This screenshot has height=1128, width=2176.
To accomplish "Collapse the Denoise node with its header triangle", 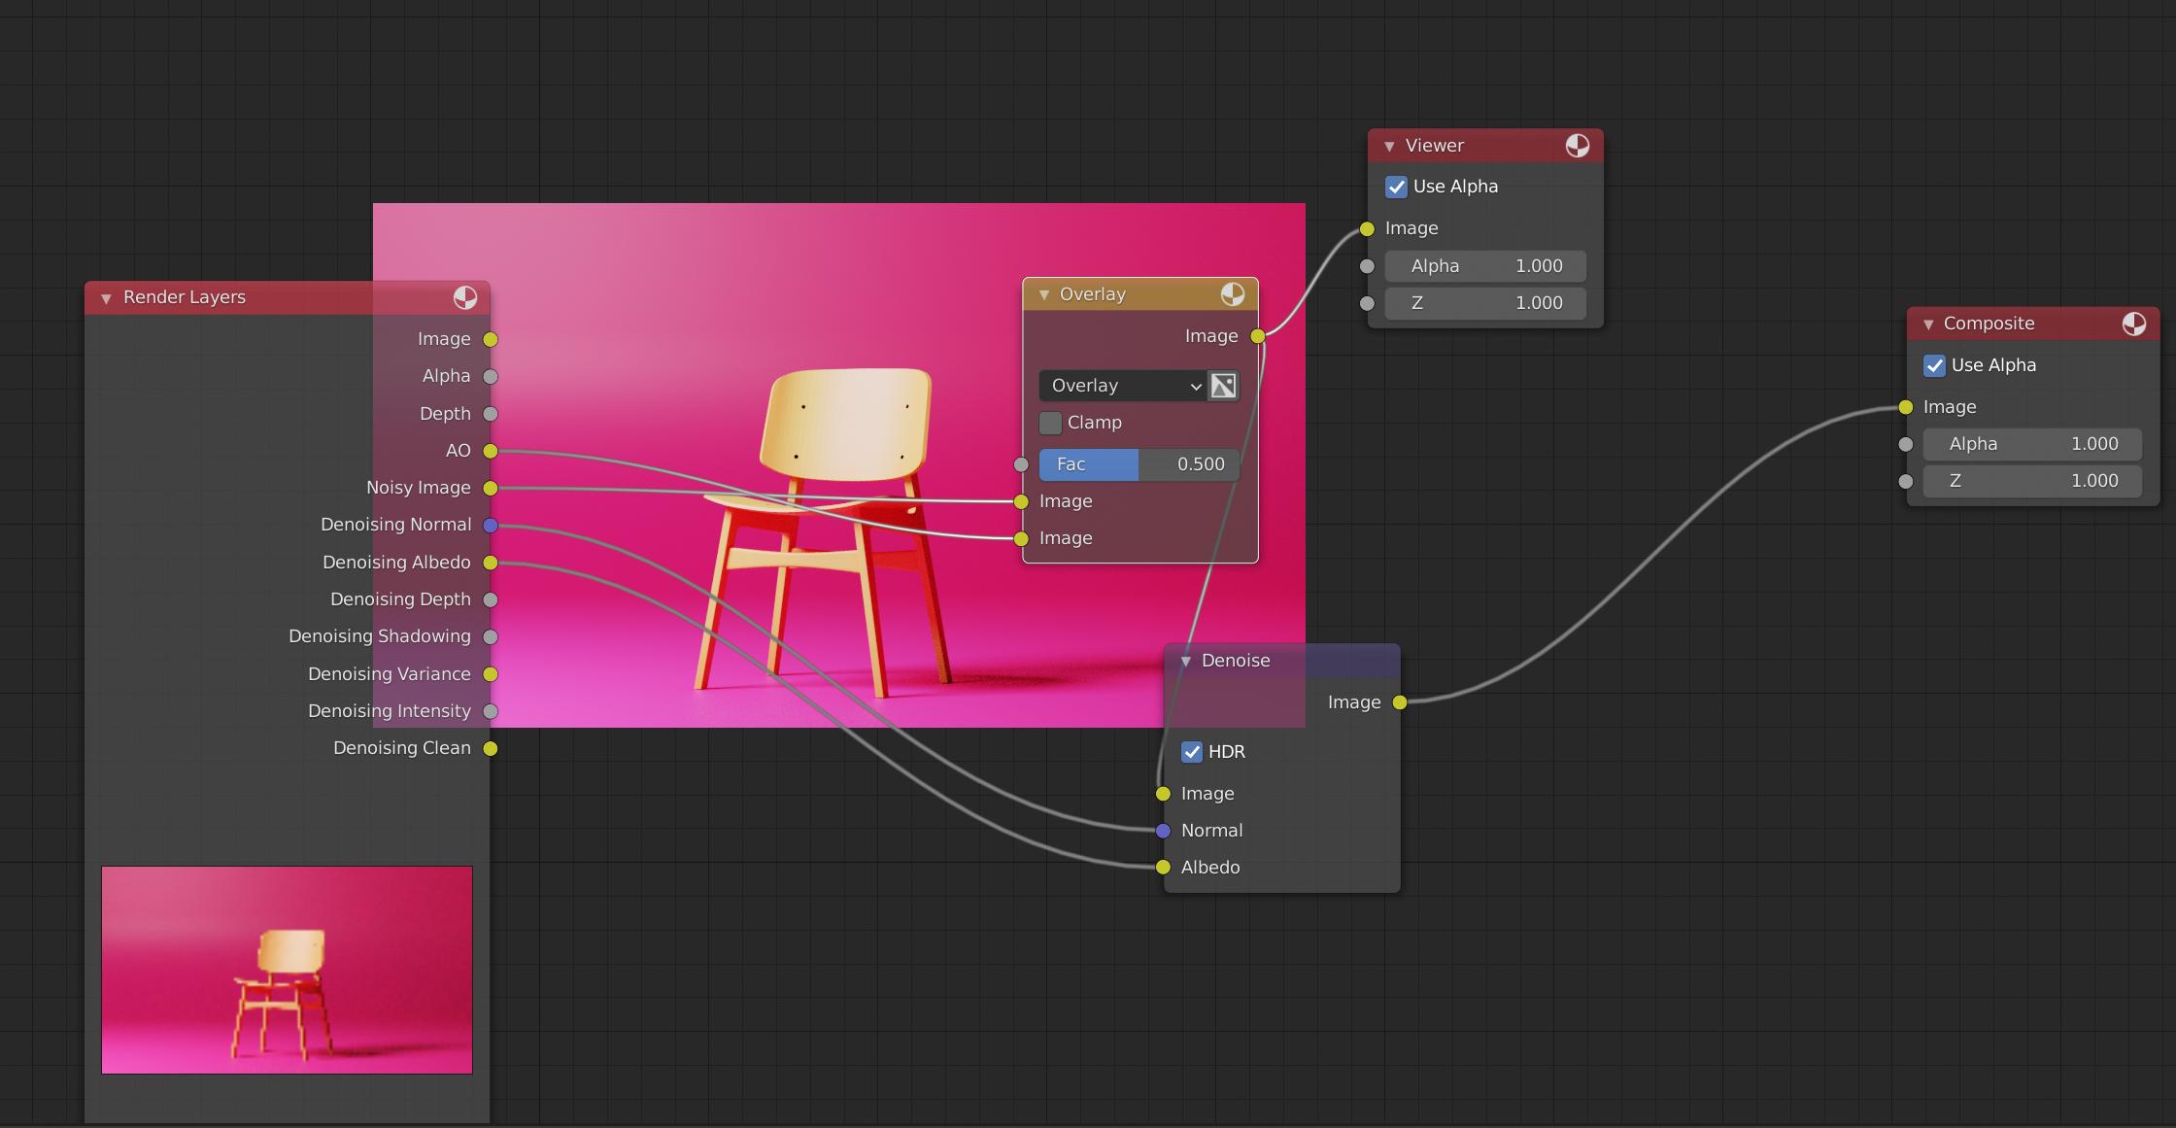I will 1185,661.
